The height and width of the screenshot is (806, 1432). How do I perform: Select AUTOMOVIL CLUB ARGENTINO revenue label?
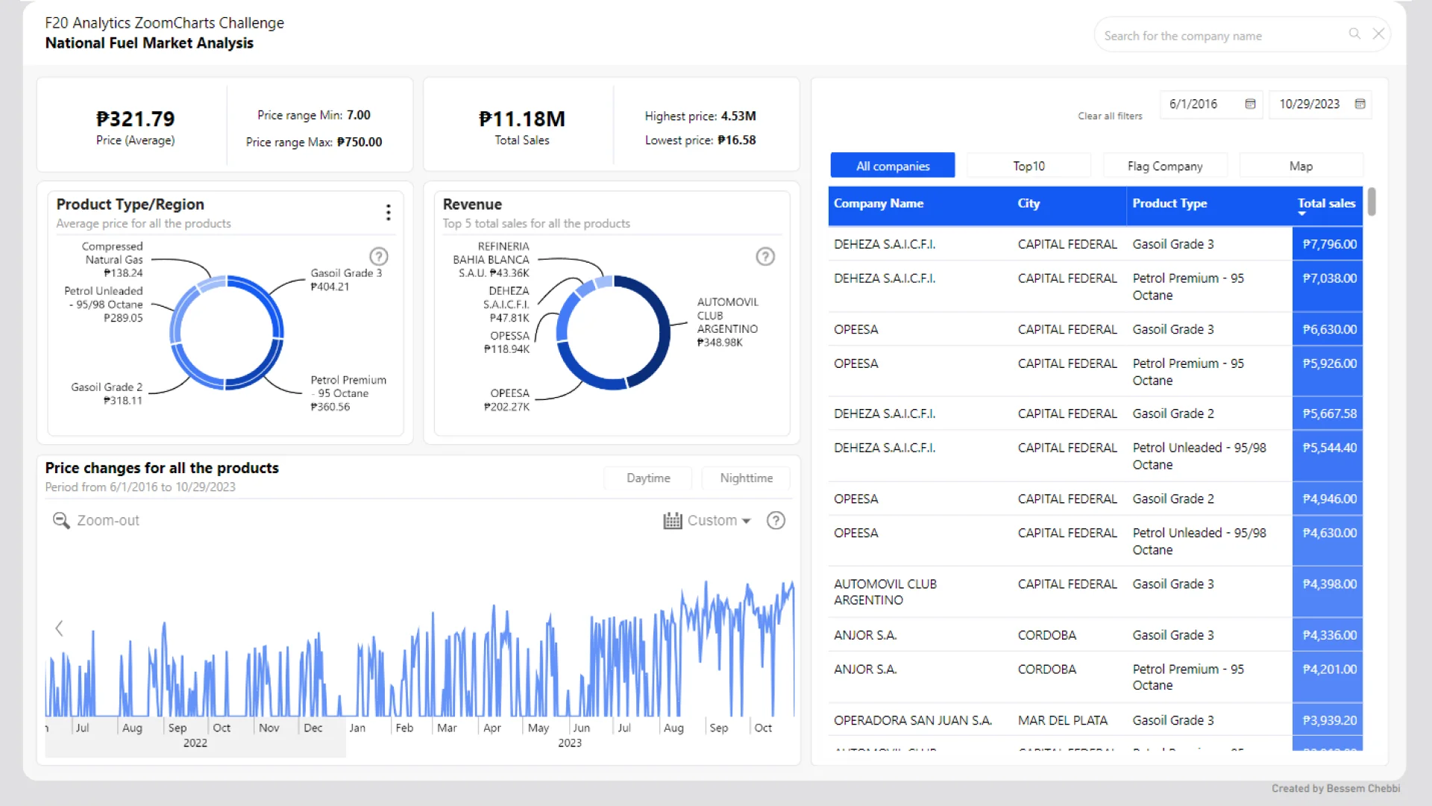(x=727, y=322)
